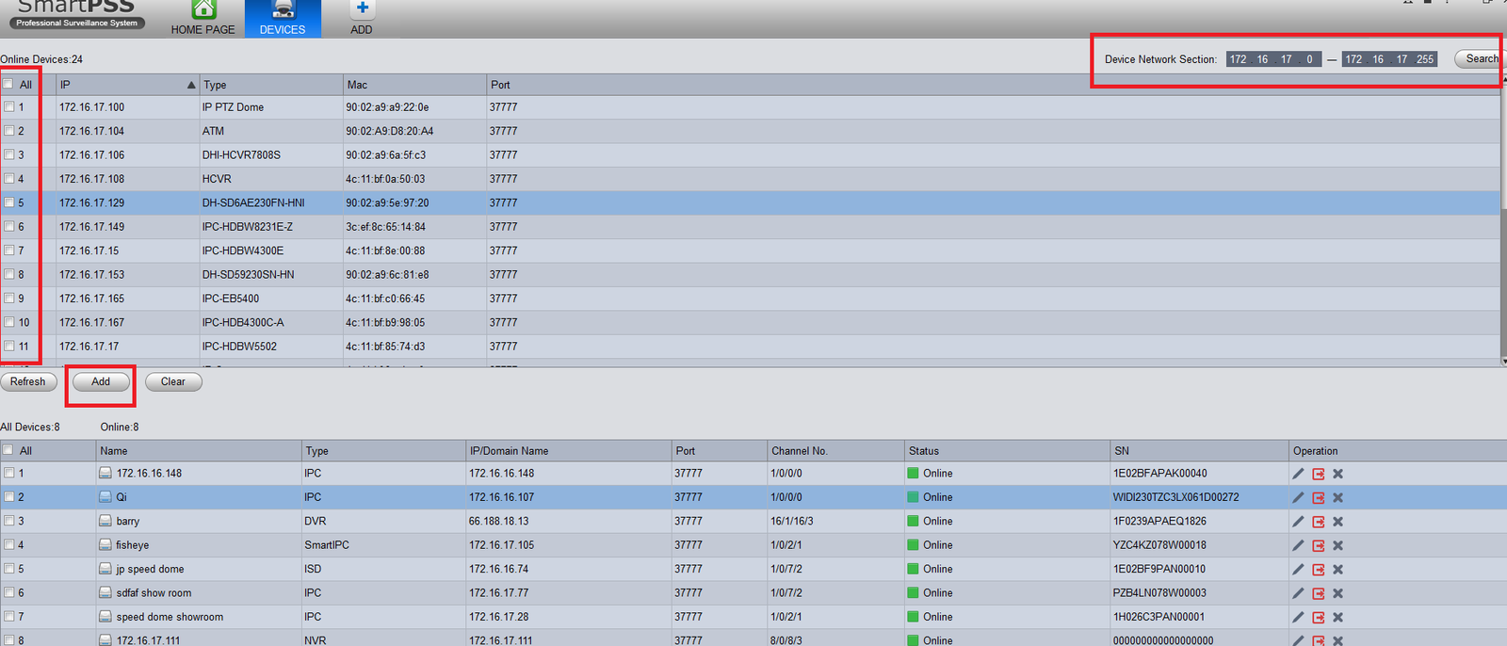Select row with IP 172.16.17.153
Image resolution: width=1507 pixels, height=646 pixels.
[x=750, y=275]
